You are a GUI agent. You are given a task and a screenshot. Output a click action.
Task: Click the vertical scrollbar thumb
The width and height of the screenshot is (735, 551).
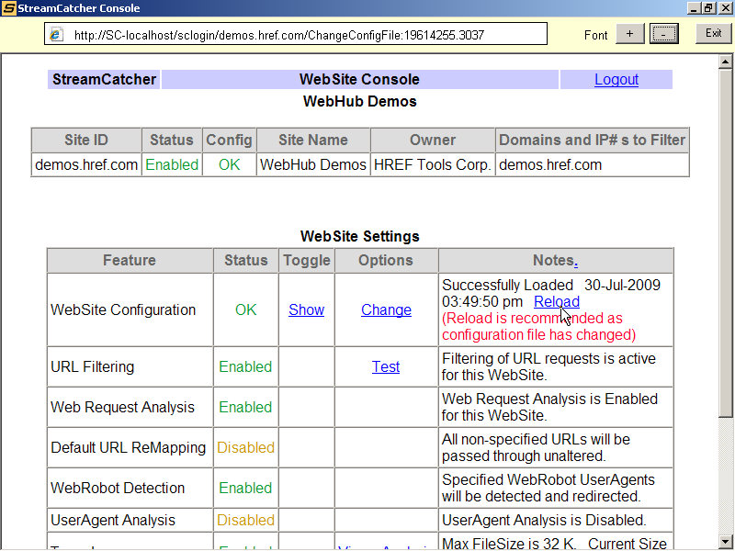click(725, 242)
